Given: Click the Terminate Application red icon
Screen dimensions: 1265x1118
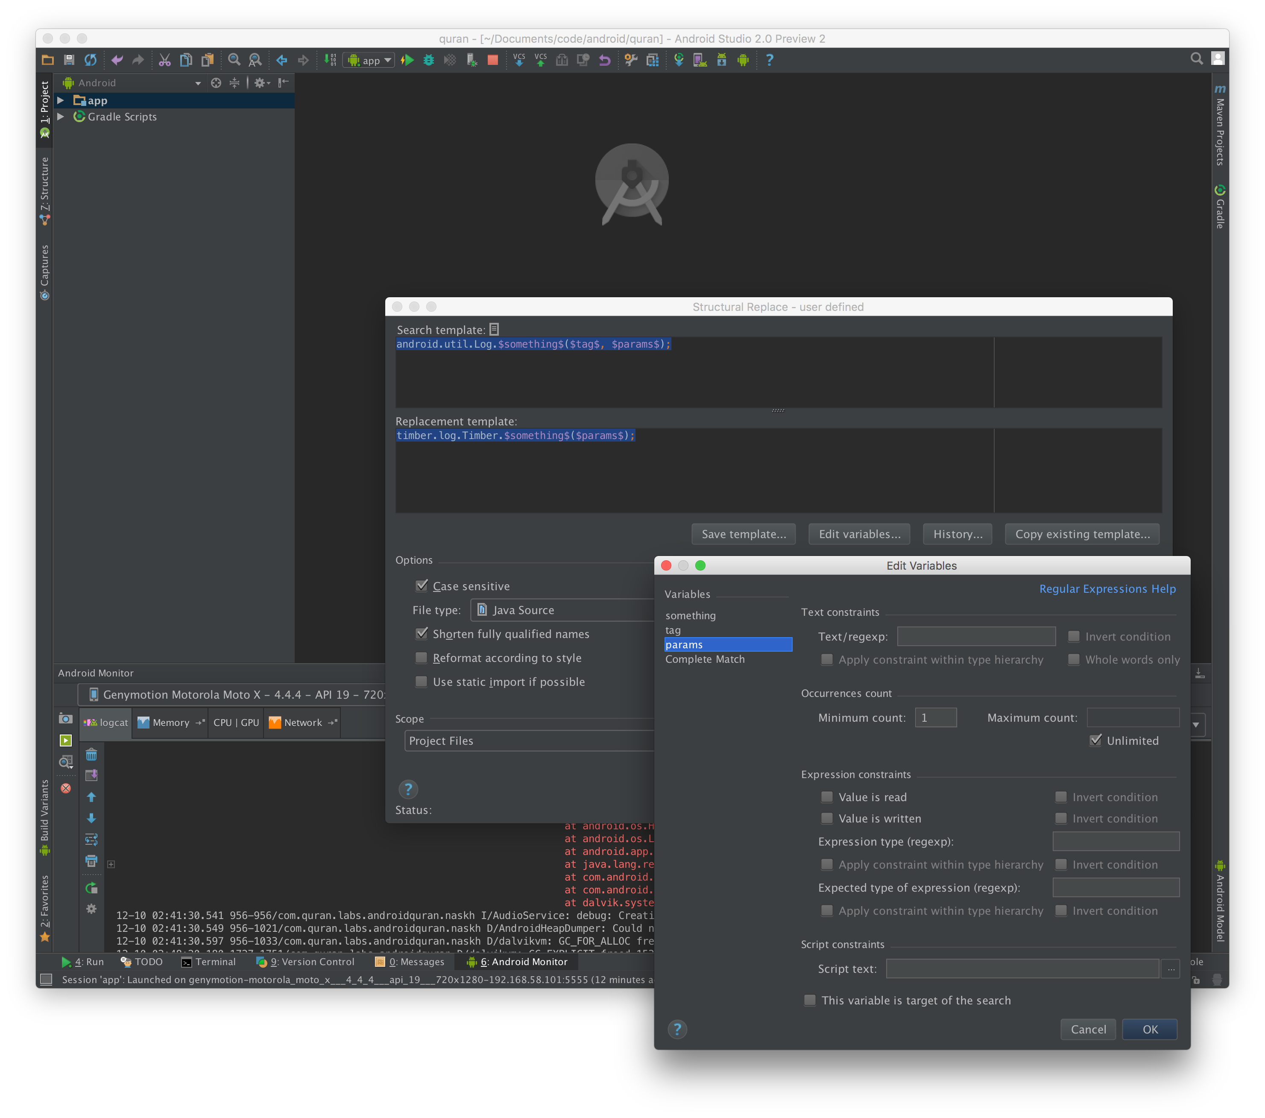Looking at the screenshot, I should pyautogui.click(x=66, y=788).
